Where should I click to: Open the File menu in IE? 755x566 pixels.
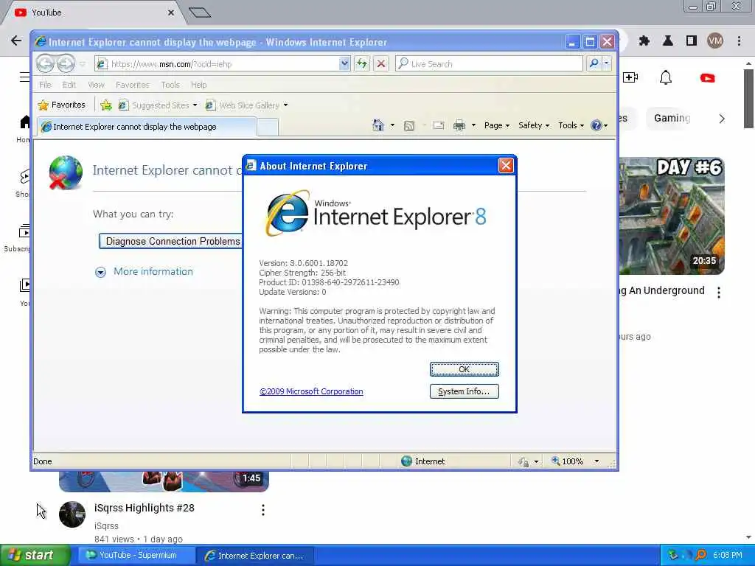(x=45, y=85)
